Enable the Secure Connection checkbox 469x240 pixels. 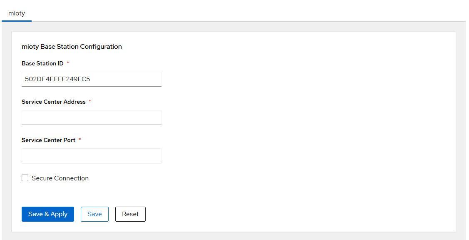point(25,178)
